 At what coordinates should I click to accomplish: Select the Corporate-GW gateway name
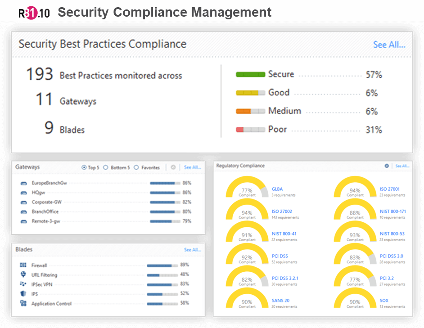pyautogui.click(x=46, y=202)
